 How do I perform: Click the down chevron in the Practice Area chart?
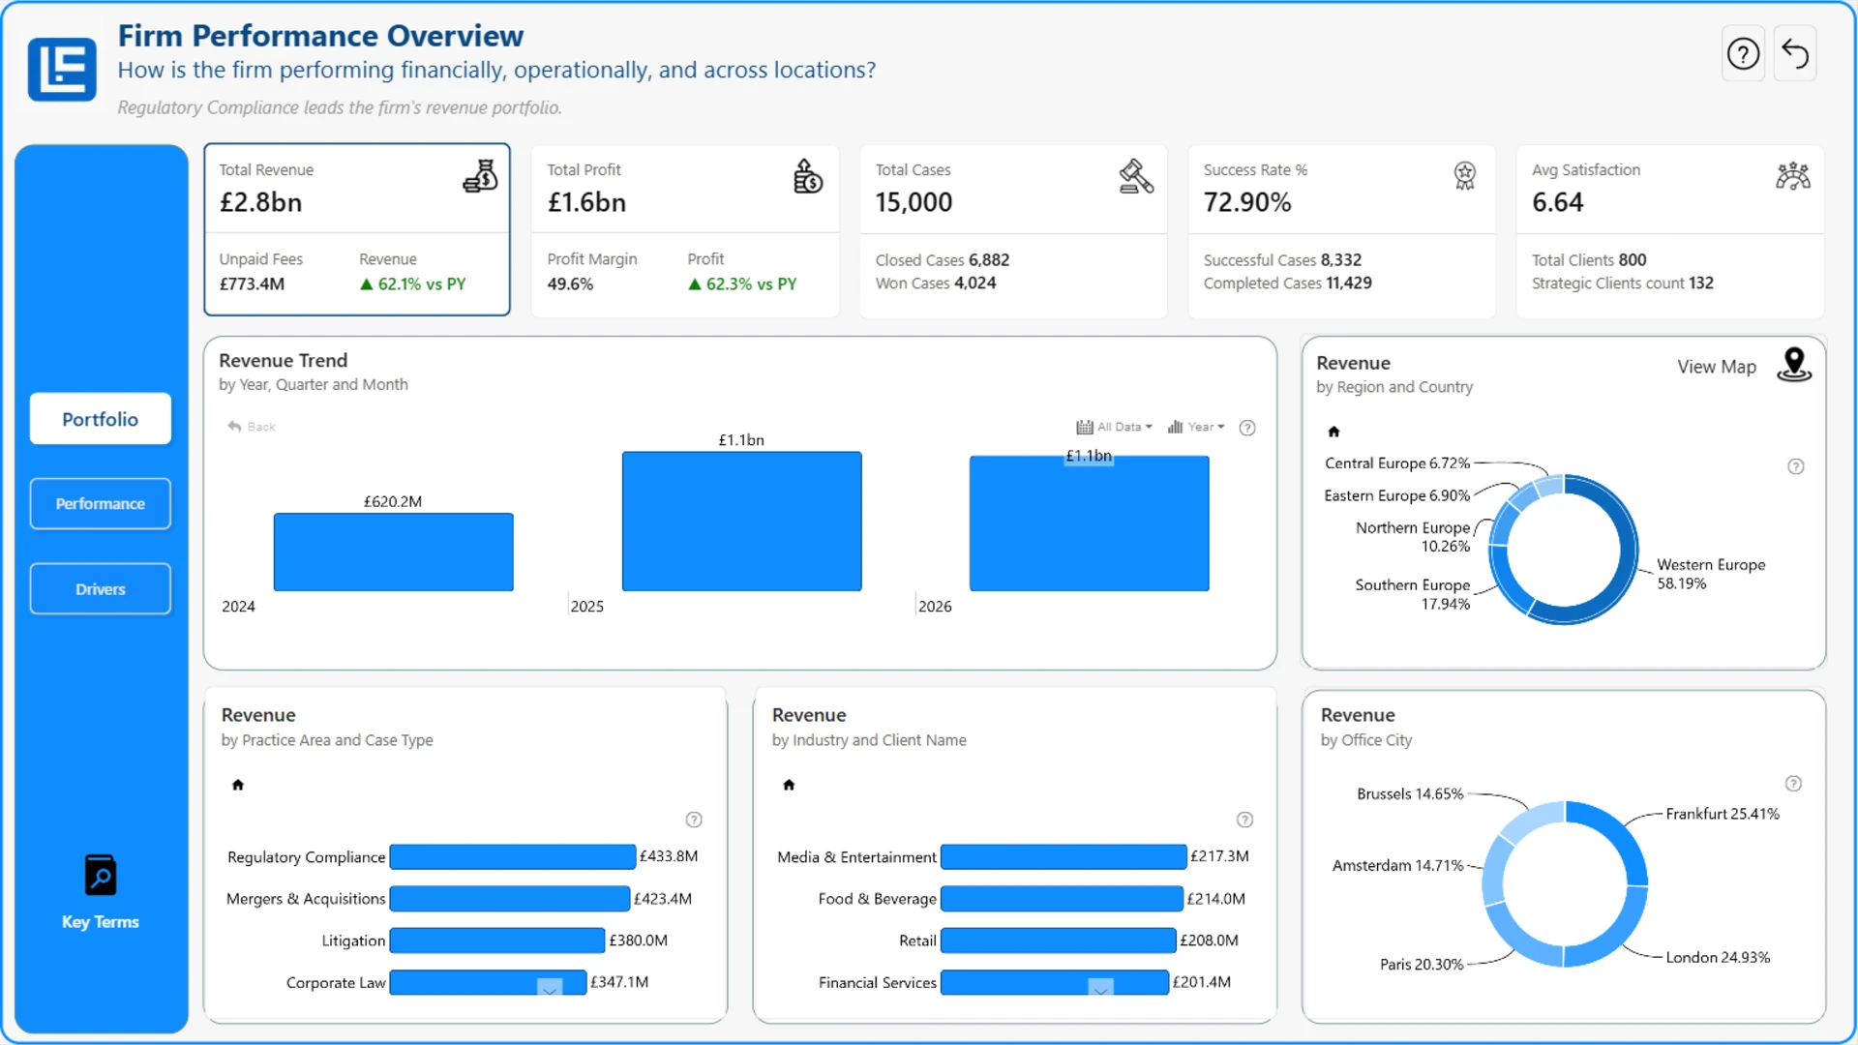click(550, 987)
